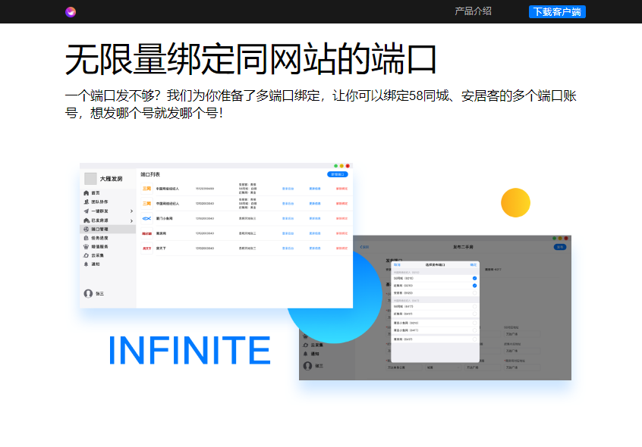
Task: Expand the 已发房源 sidebar chevron
Action: pyautogui.click(x=132, y=220)
